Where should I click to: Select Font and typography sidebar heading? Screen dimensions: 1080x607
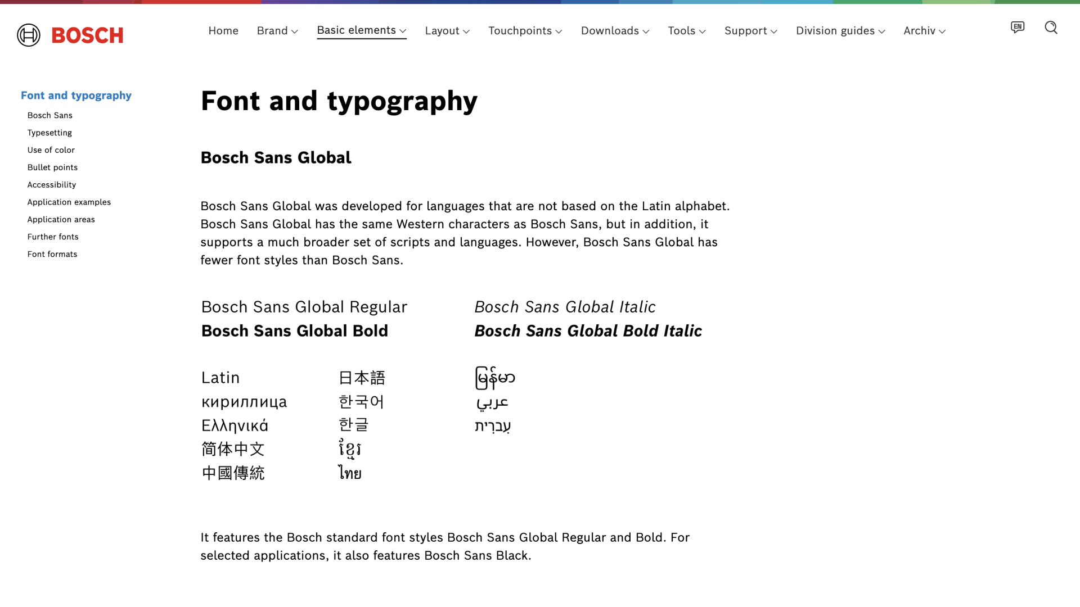point(76,96)
